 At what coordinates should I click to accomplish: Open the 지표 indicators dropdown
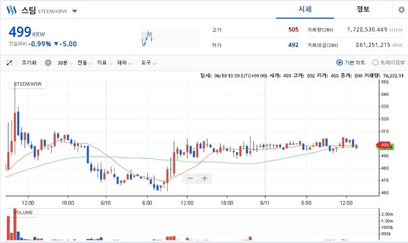[105, 63]
